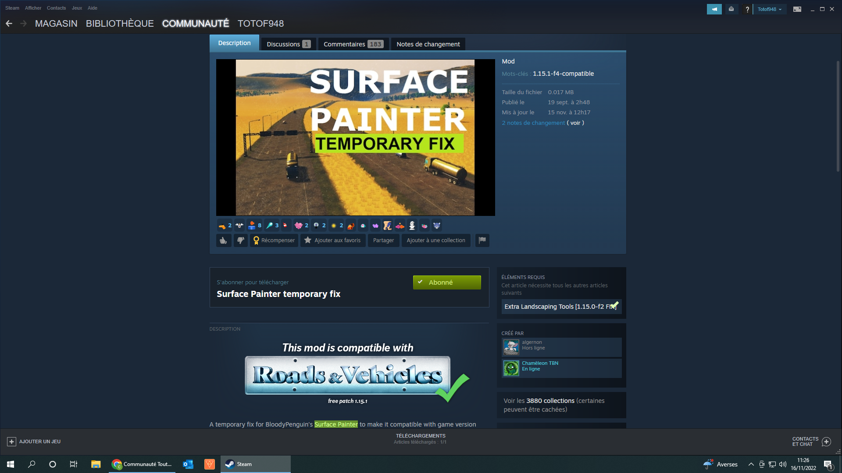Click the Surface Painter preview image
Image resolution: width=842 pixels, height=473 pixels.
coord(355,138)
